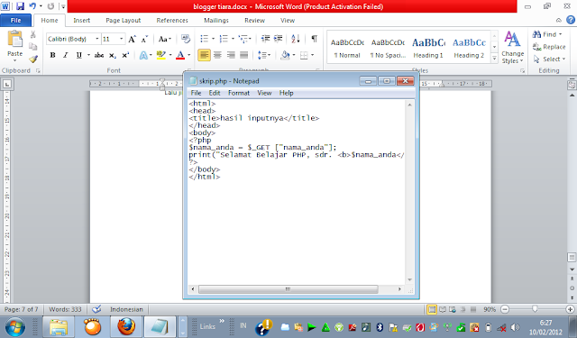577x338 pixels.
Task: Expand the Styles gallery More arrow
Action: (494, 59)
